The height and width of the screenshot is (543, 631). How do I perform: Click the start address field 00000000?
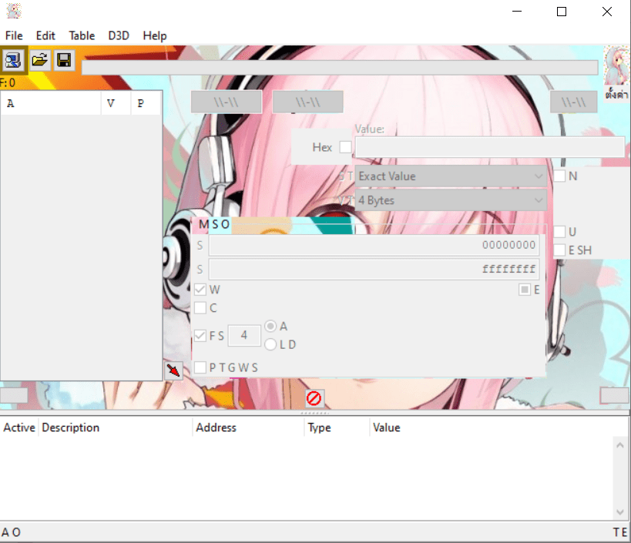pyautogui.click(x=374, y=245)
